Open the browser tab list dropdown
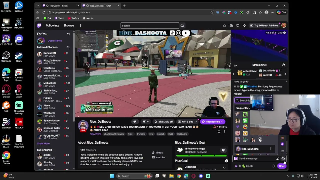Screen dimensions: 320x180 click(38, 5)
